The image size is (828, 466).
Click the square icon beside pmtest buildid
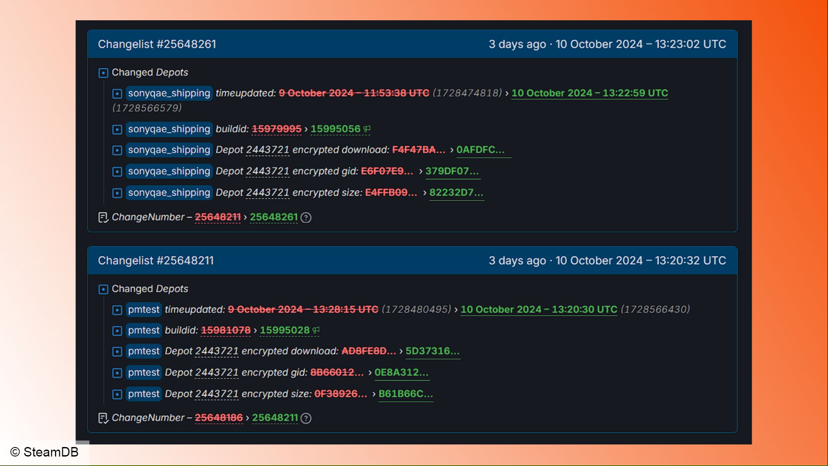click(117, 331)
